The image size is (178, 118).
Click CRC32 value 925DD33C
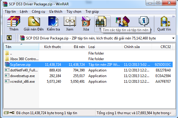[163, 65]
